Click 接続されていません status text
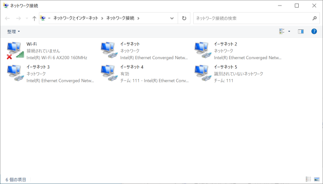The height and width of the screenshot is (184, 323). [43, 51]
